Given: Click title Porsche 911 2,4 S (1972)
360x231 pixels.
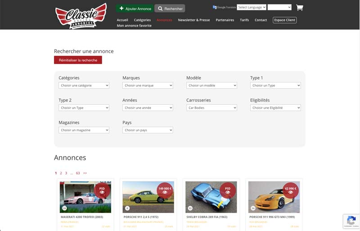Looking at the screenshot, I should pyautogui.click(x=141, y=217).
